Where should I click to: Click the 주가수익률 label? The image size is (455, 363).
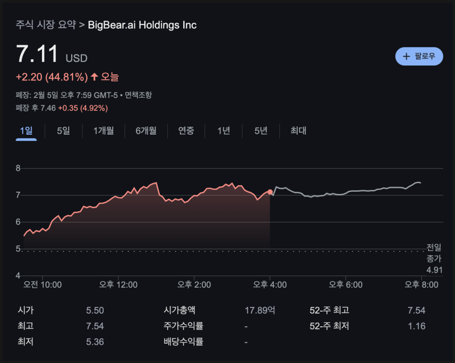(183, 326)
